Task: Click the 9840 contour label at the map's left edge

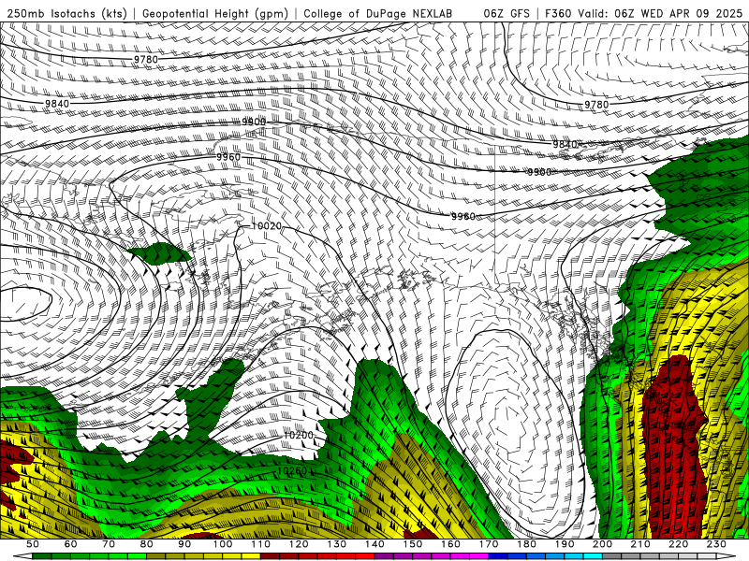Action: [x=57, y=104]
